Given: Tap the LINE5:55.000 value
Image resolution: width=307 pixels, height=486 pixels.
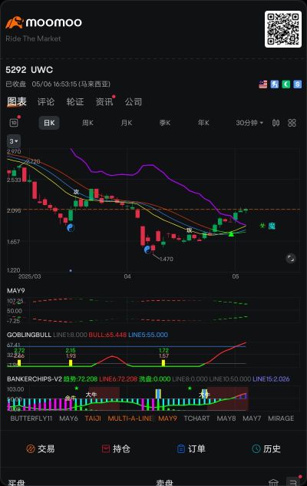Looking at the screenshot, I should (148, 335).
